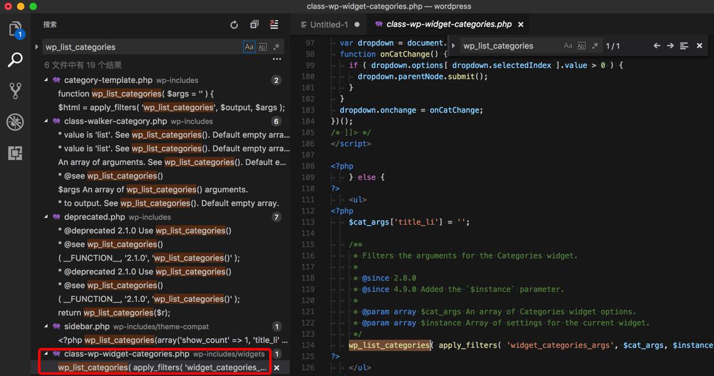Toggle search details with ellipsis button
Image resolution: width=714 pixels, height=376 pixels.
point(277,60)
